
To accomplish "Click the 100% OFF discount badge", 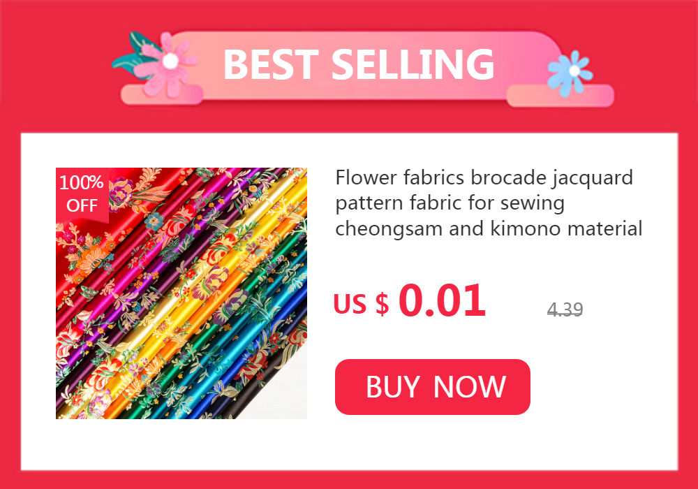I will [82, 194].
